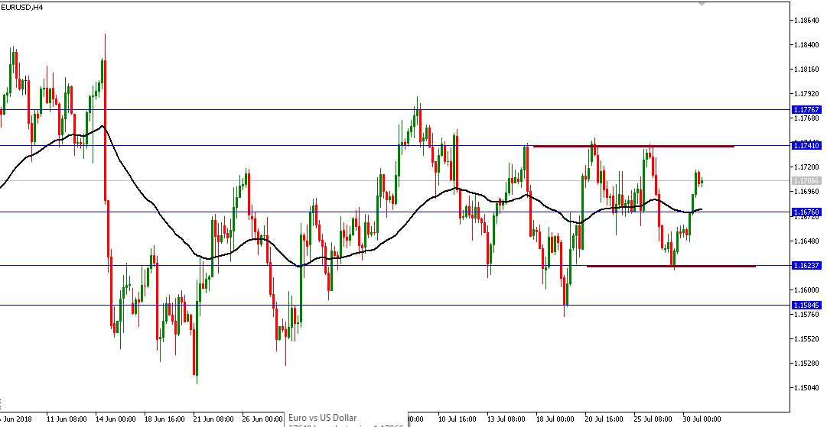The image size is (827, 427).
Task: Click the gray current price label 1.17066
Action: (806, 180)
